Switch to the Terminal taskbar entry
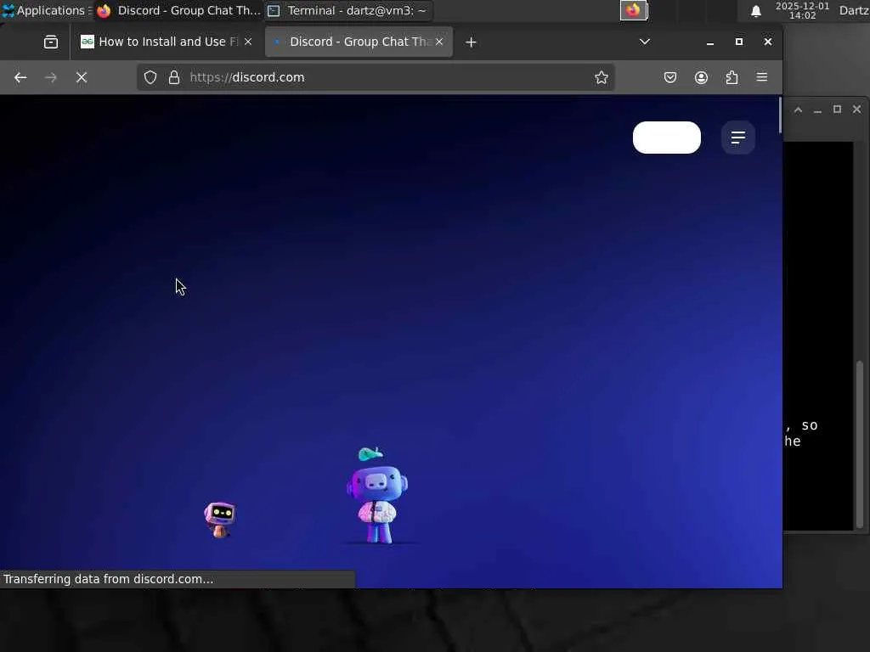This screenshot has width=870, height=652. [x=347, y=10]
